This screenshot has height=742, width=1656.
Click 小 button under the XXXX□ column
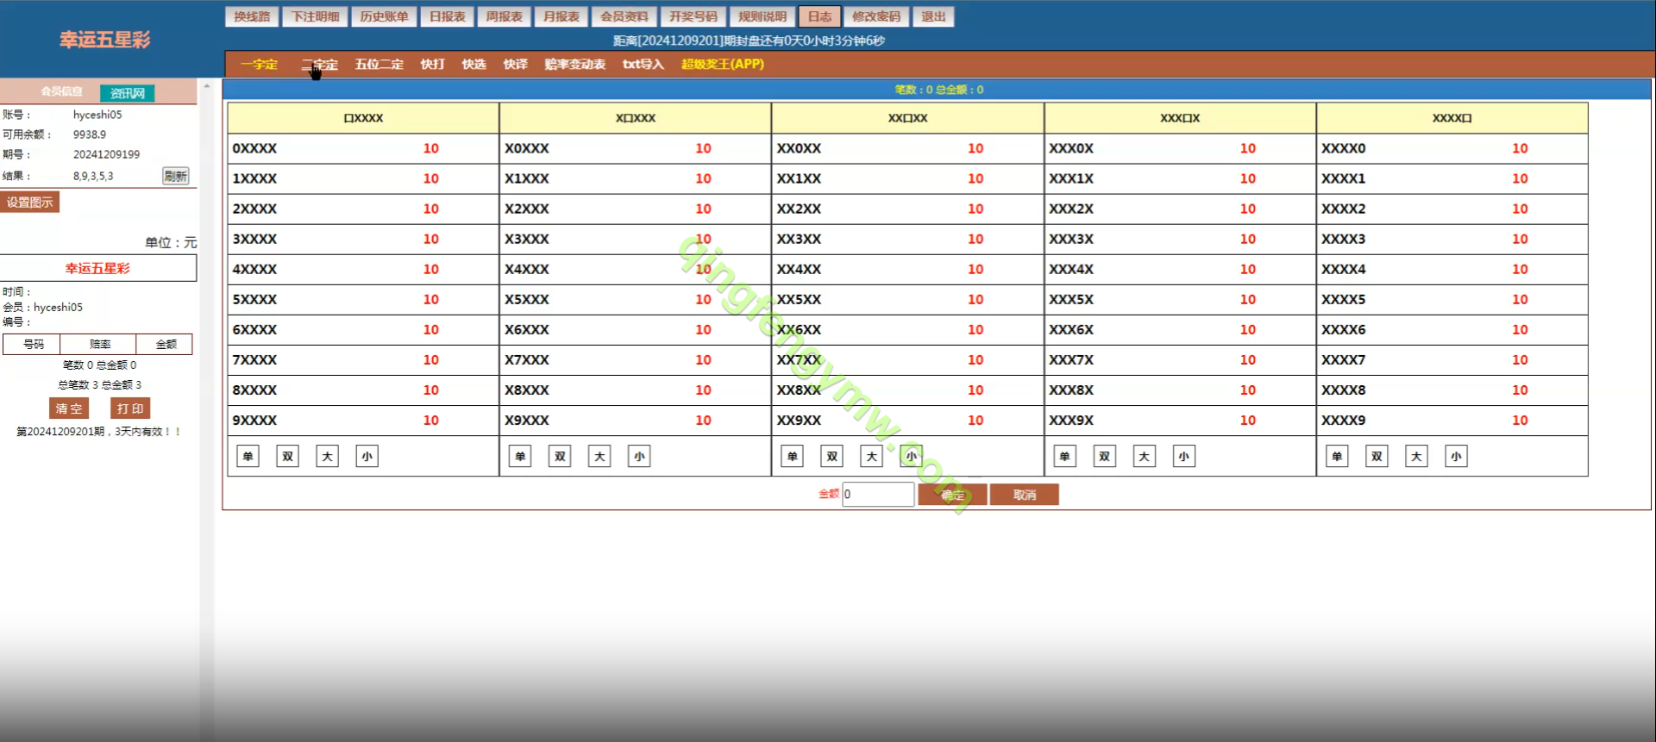(x=1456, y=457)
